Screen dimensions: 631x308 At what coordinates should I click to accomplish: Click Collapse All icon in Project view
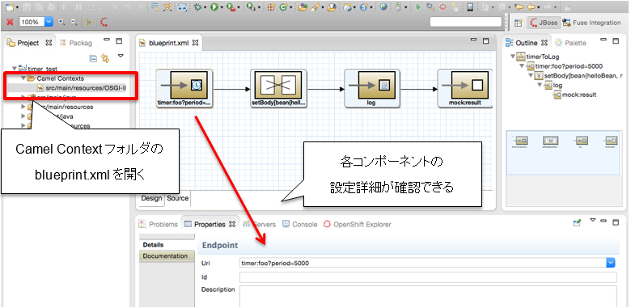pos(93,58)
